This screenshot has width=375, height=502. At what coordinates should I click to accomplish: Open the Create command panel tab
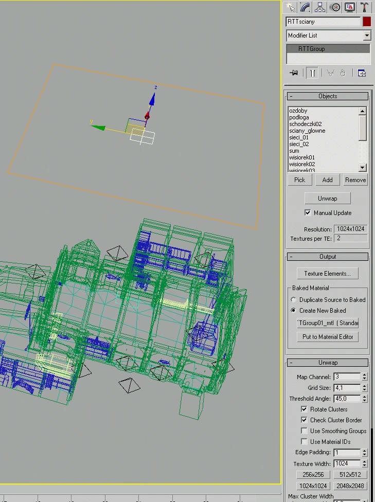tap(291, 7)
